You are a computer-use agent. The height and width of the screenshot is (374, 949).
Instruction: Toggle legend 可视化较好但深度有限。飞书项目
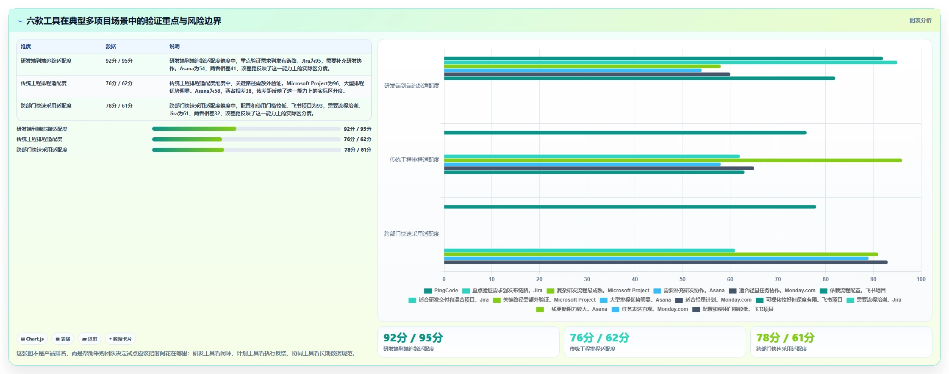(x=799, y=300)
